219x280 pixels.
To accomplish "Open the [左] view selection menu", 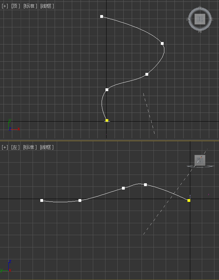I will pos(15,147).
